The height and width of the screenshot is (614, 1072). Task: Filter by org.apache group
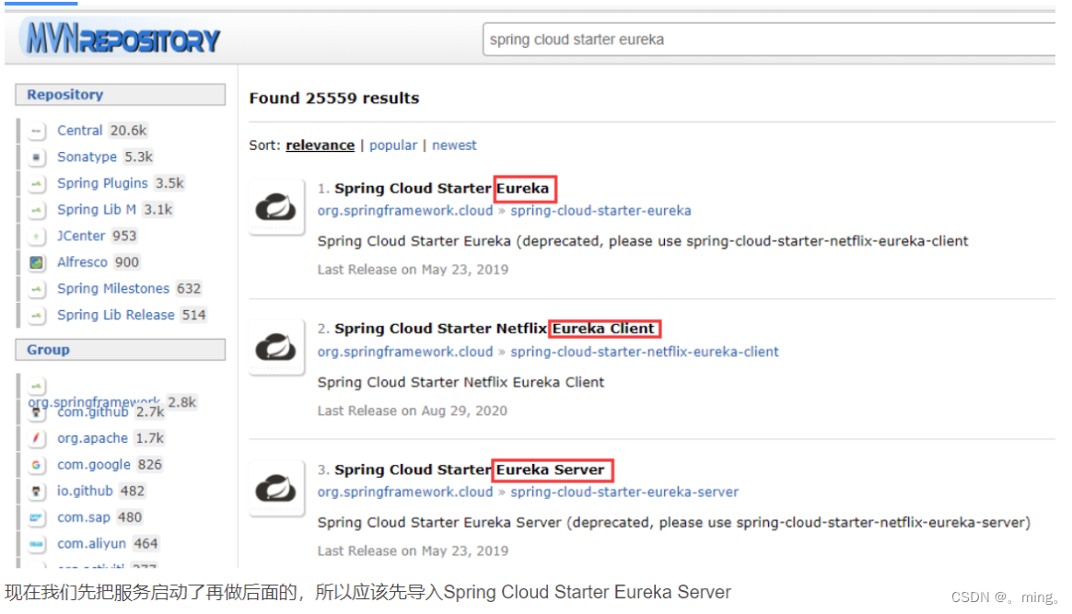pos(92,438)
